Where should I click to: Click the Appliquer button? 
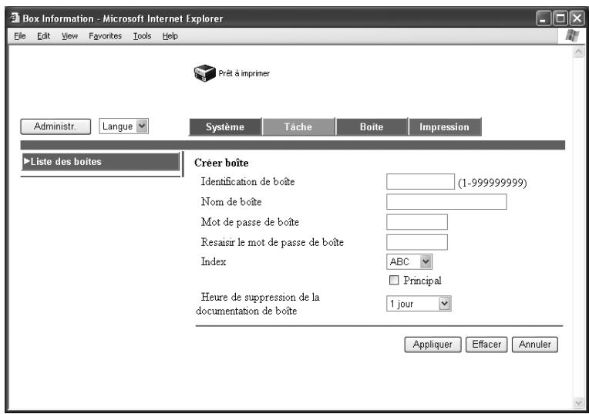(x=432, y=345)
